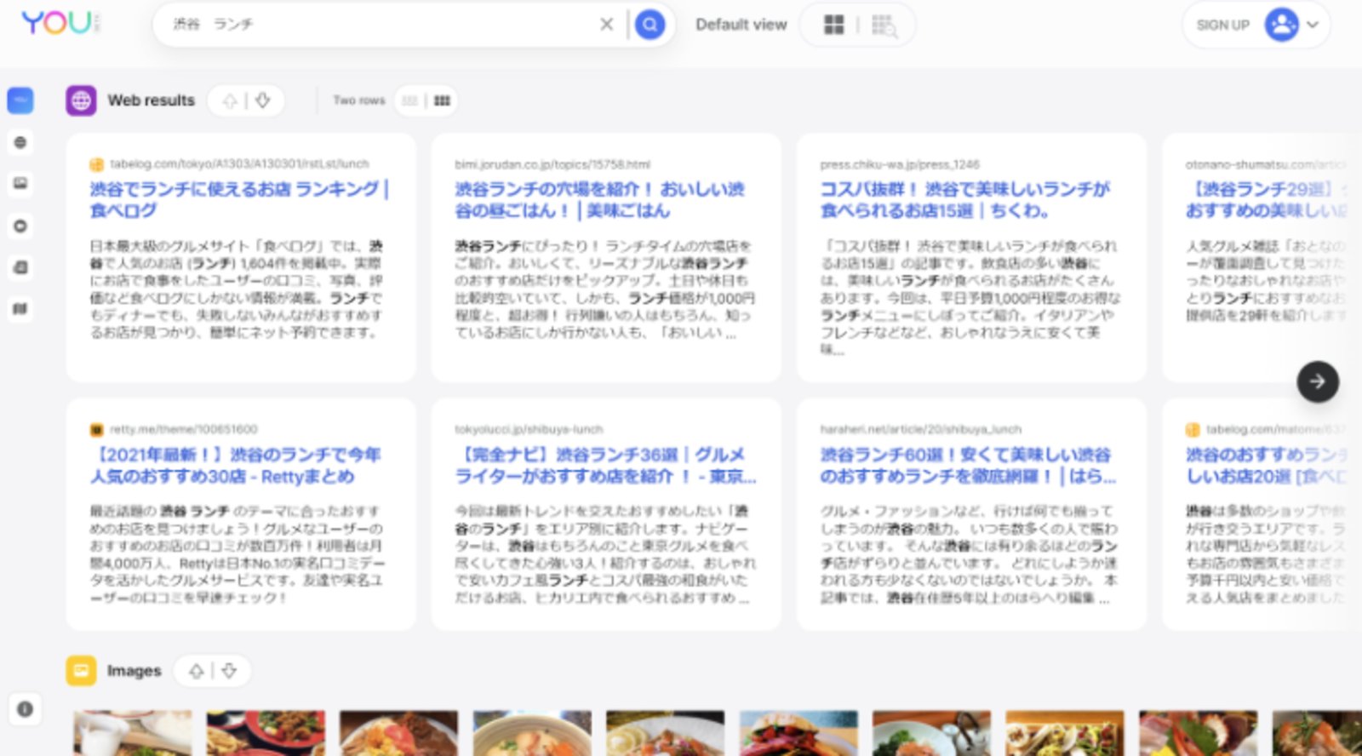This screenshot has width=1362, height=756.
Task: Open the circle ring sidebar icon
Action: pos(20,226)
